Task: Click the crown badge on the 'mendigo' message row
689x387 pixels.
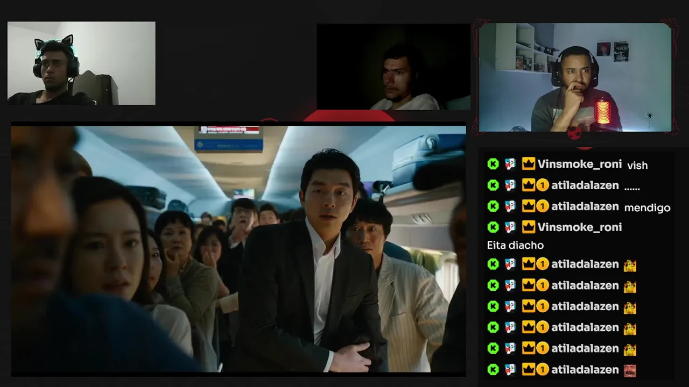Action: click(x=529, y=206)
